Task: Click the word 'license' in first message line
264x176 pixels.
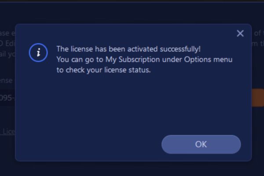Action: 82,49
